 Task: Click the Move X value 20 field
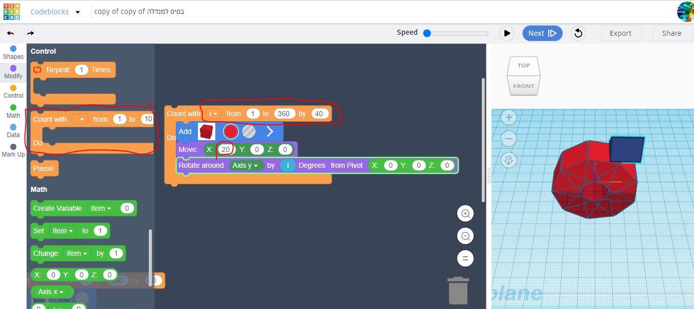pyautogui.click(x=226, y=149)
